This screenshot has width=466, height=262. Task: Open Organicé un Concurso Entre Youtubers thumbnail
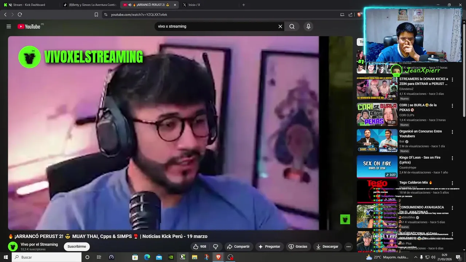click(x=377, y=140)
